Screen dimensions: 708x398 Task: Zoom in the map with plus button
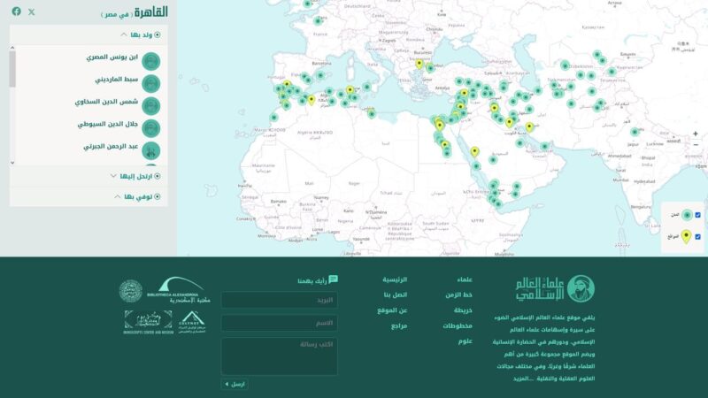[x=696, y=134]
